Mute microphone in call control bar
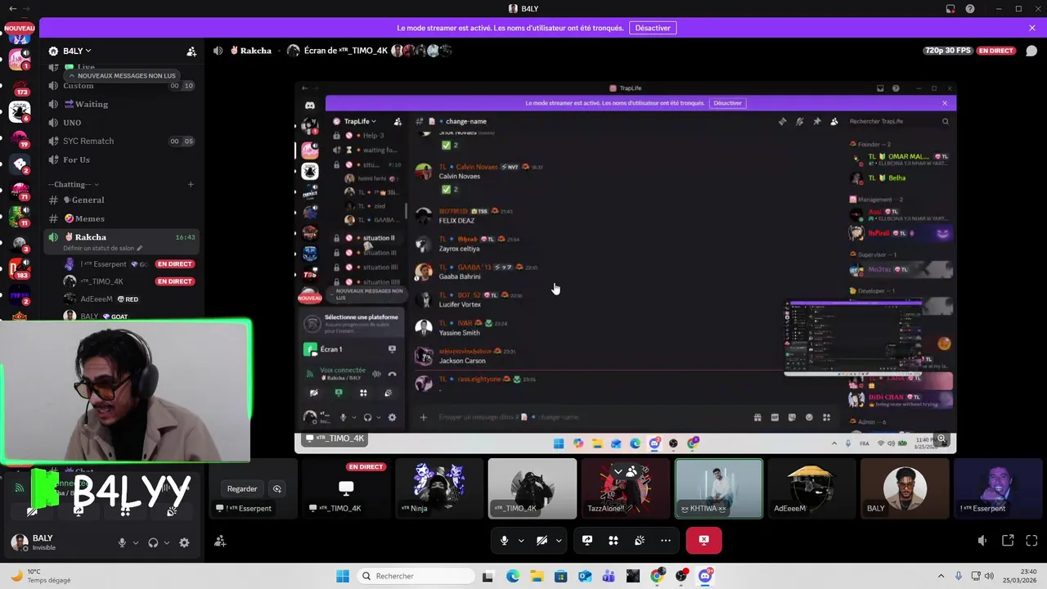The width and height of the screenshot is (1047, 589). 504,540
